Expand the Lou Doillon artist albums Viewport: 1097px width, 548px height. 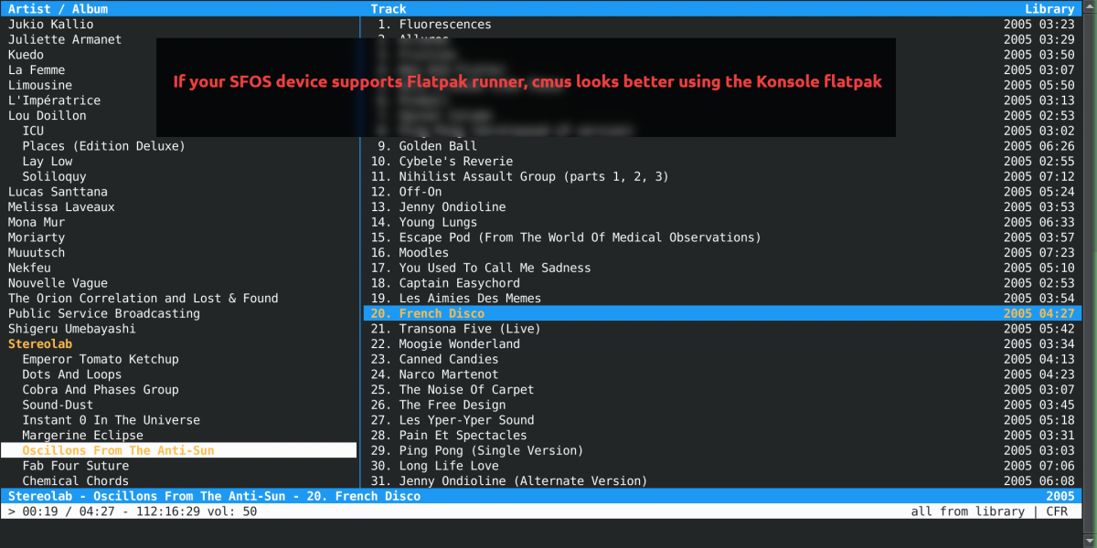(x=47, y=116)
